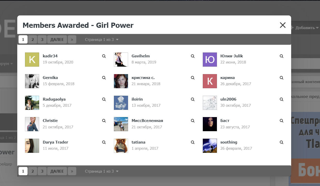This screenshot has width=320, height=186.
Task: Close the Members Awarded dialog
Action: (x=283, y=25)
